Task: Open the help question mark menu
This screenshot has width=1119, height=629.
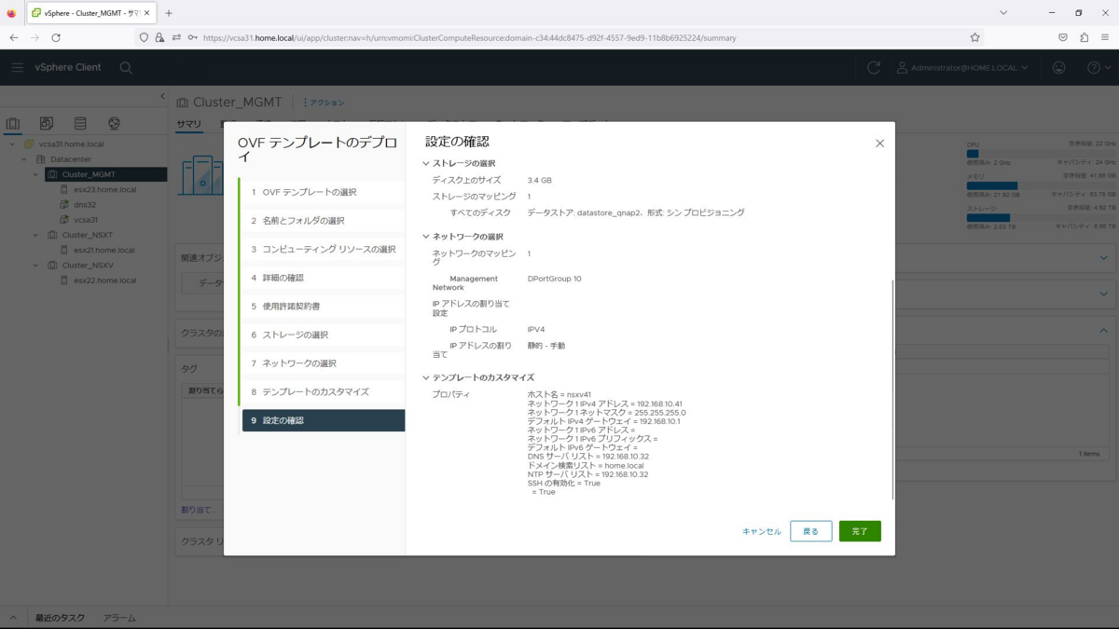Action: [1098, 67]
